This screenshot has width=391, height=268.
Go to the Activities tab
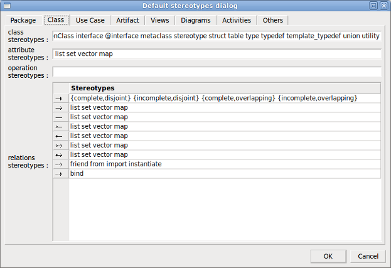point(237,20)
